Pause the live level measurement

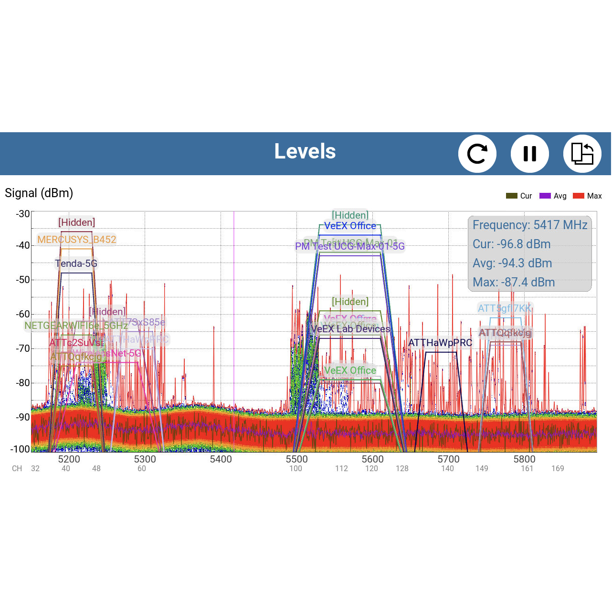point(529,154)
